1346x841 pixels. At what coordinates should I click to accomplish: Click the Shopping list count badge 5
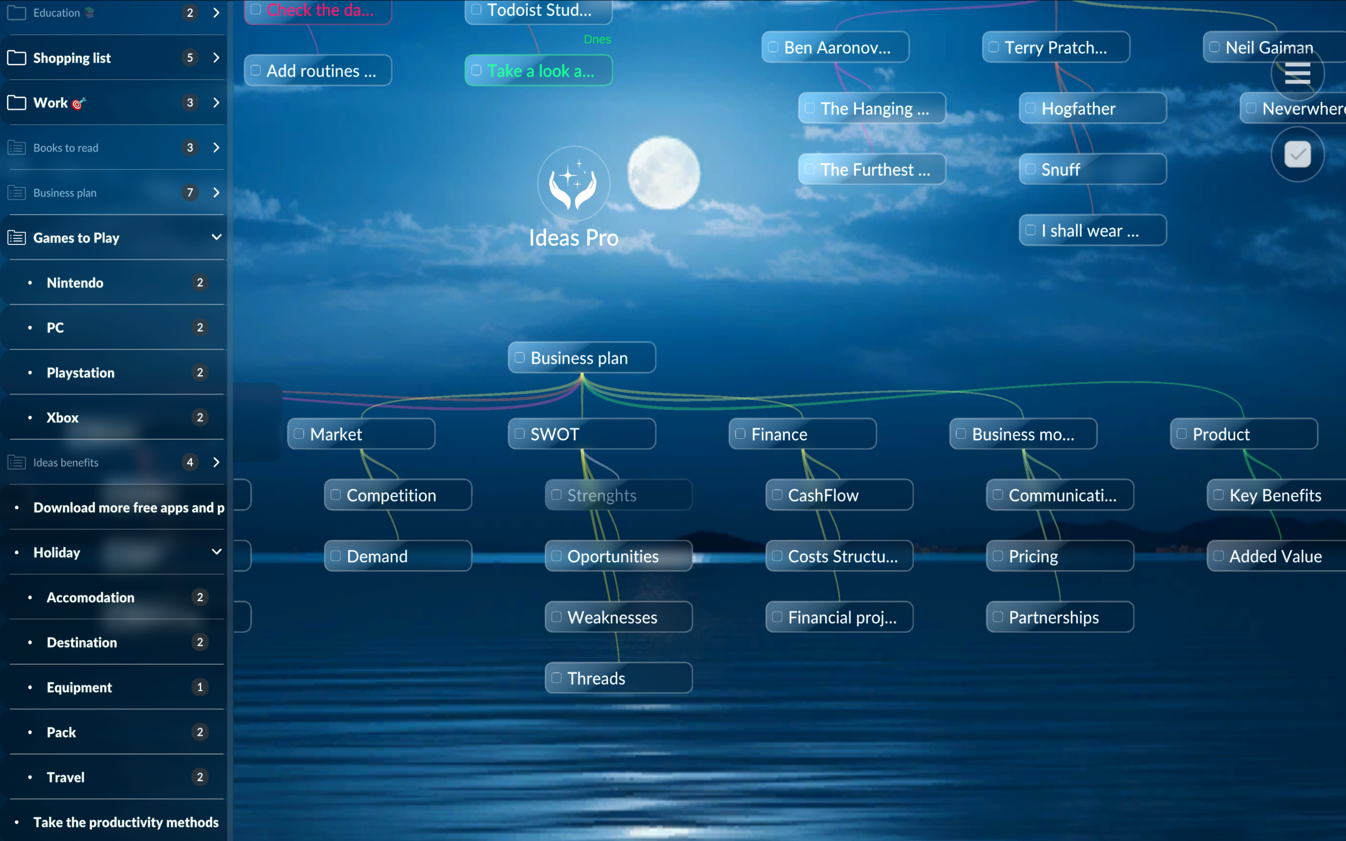click(x=190, y=58)
